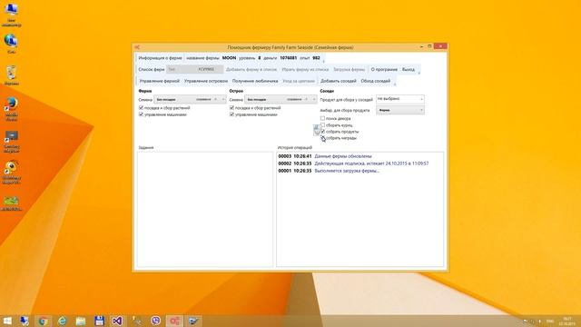Open the Recycle Bin desktop icon

point(12,75)
